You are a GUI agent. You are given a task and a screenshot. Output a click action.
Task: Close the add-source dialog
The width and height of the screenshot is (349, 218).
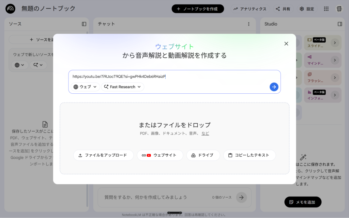(x=286, y=44)
